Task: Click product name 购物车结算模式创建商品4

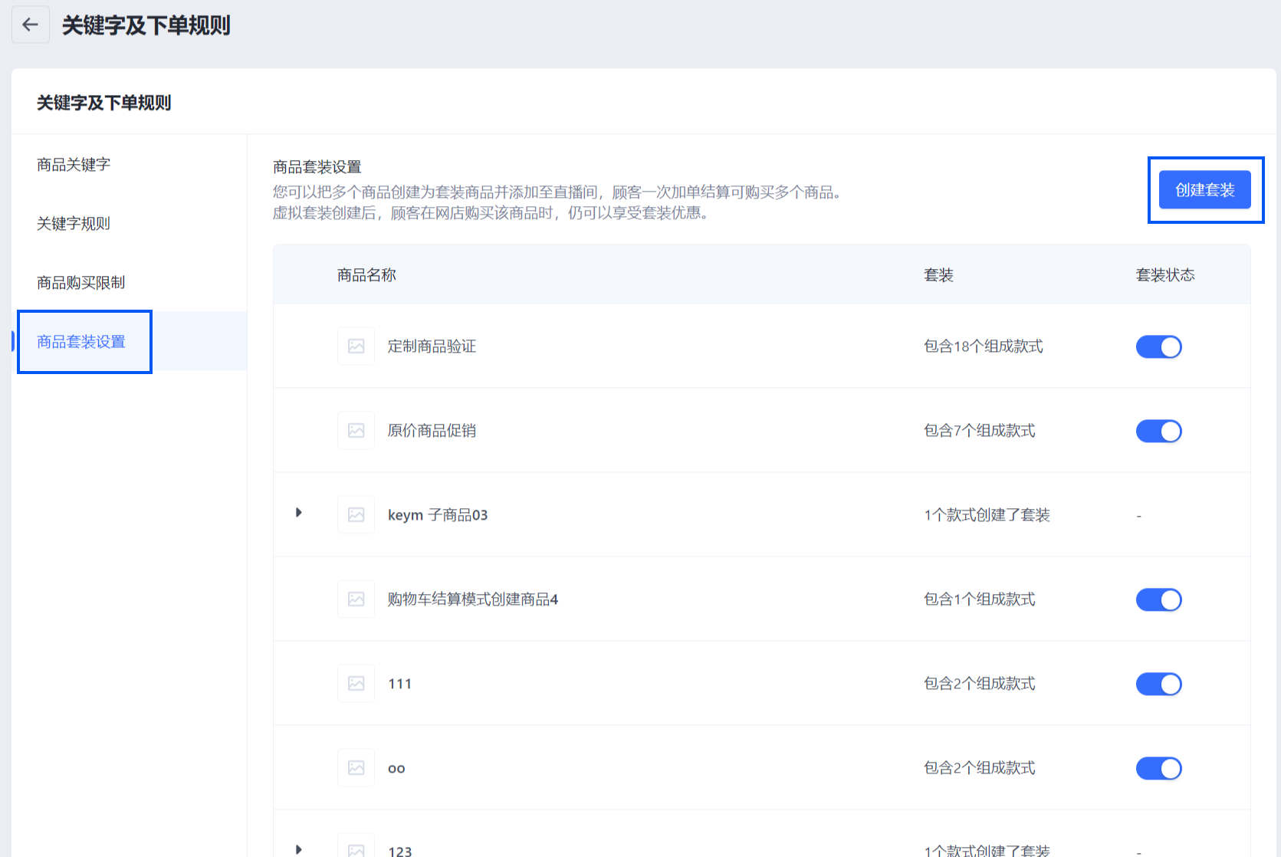Action: [x=473, y=599]
